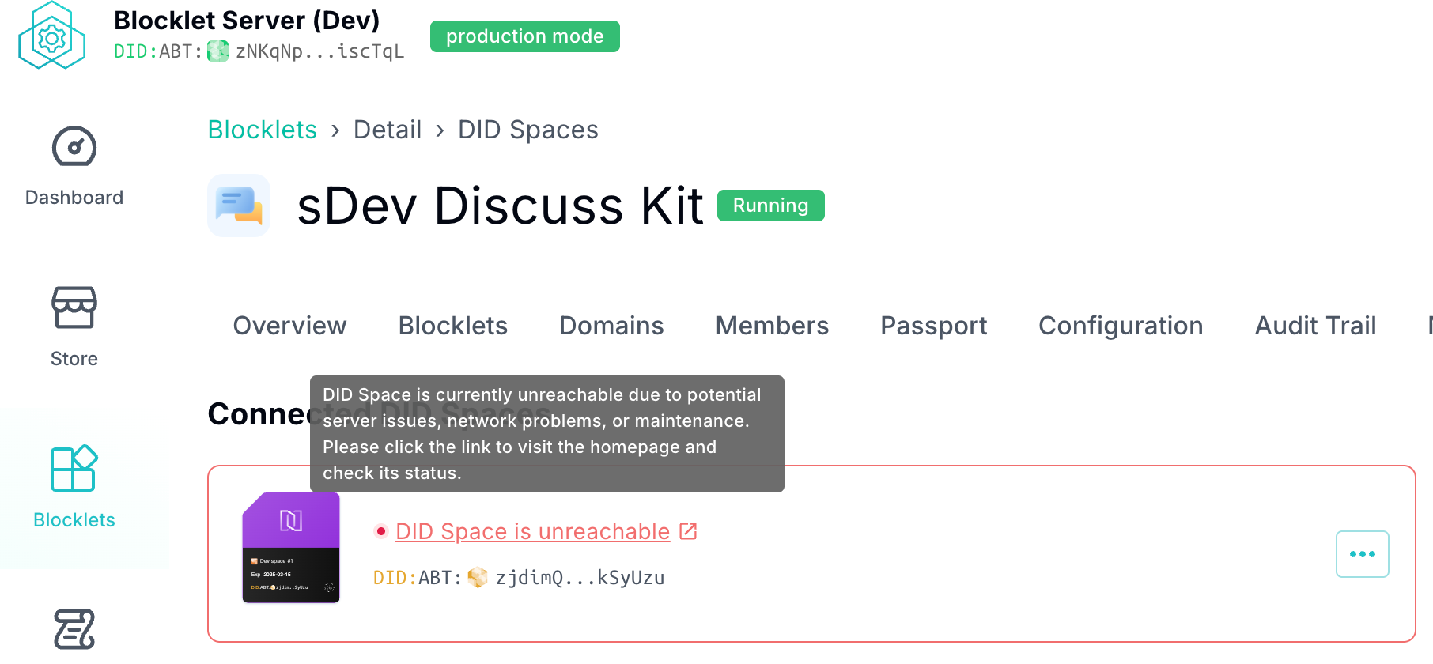Click the external link icon beside unreachable link
The image size is (1433, 664).
click(x=689, y=531)
